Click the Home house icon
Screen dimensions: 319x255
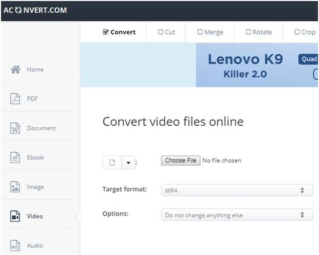click(15, 69)
